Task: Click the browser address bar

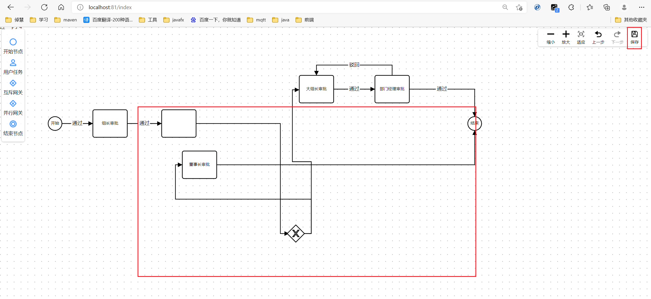Action: (178, 7)
